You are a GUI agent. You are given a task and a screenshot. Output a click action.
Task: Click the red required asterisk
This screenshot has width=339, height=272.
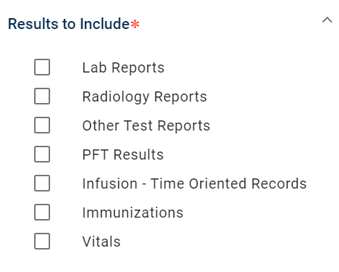(135, 24)
